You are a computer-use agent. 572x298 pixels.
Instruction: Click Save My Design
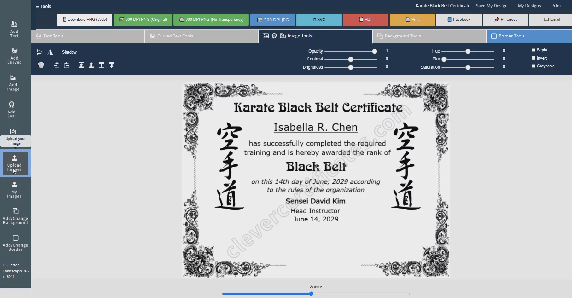point(491,6)
